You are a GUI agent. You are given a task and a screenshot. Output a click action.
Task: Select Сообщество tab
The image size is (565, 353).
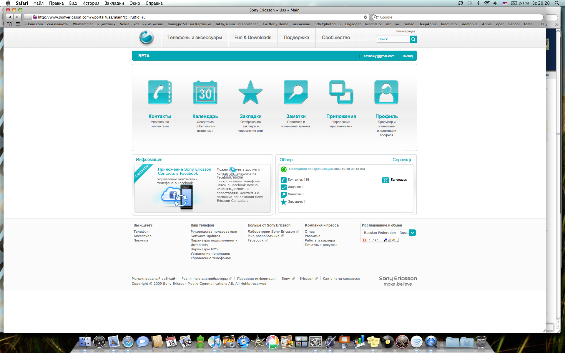pyautogui.click(x=336, y=38)
